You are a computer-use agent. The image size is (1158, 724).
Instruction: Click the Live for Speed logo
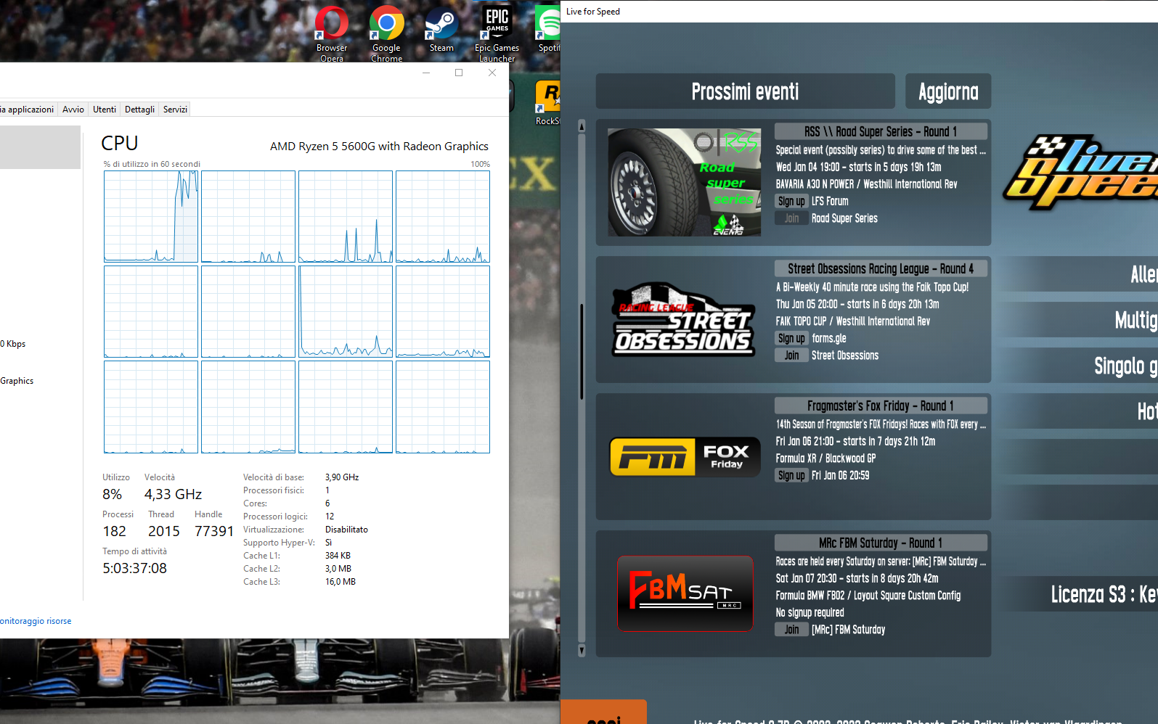pyautogui.click(x=1080, y=174)
